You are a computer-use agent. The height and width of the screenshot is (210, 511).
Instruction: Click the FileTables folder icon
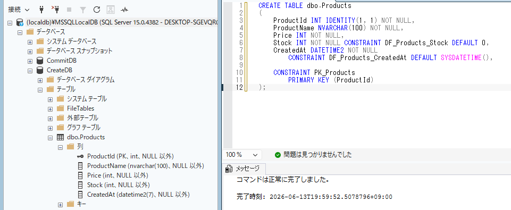(60, 108)
